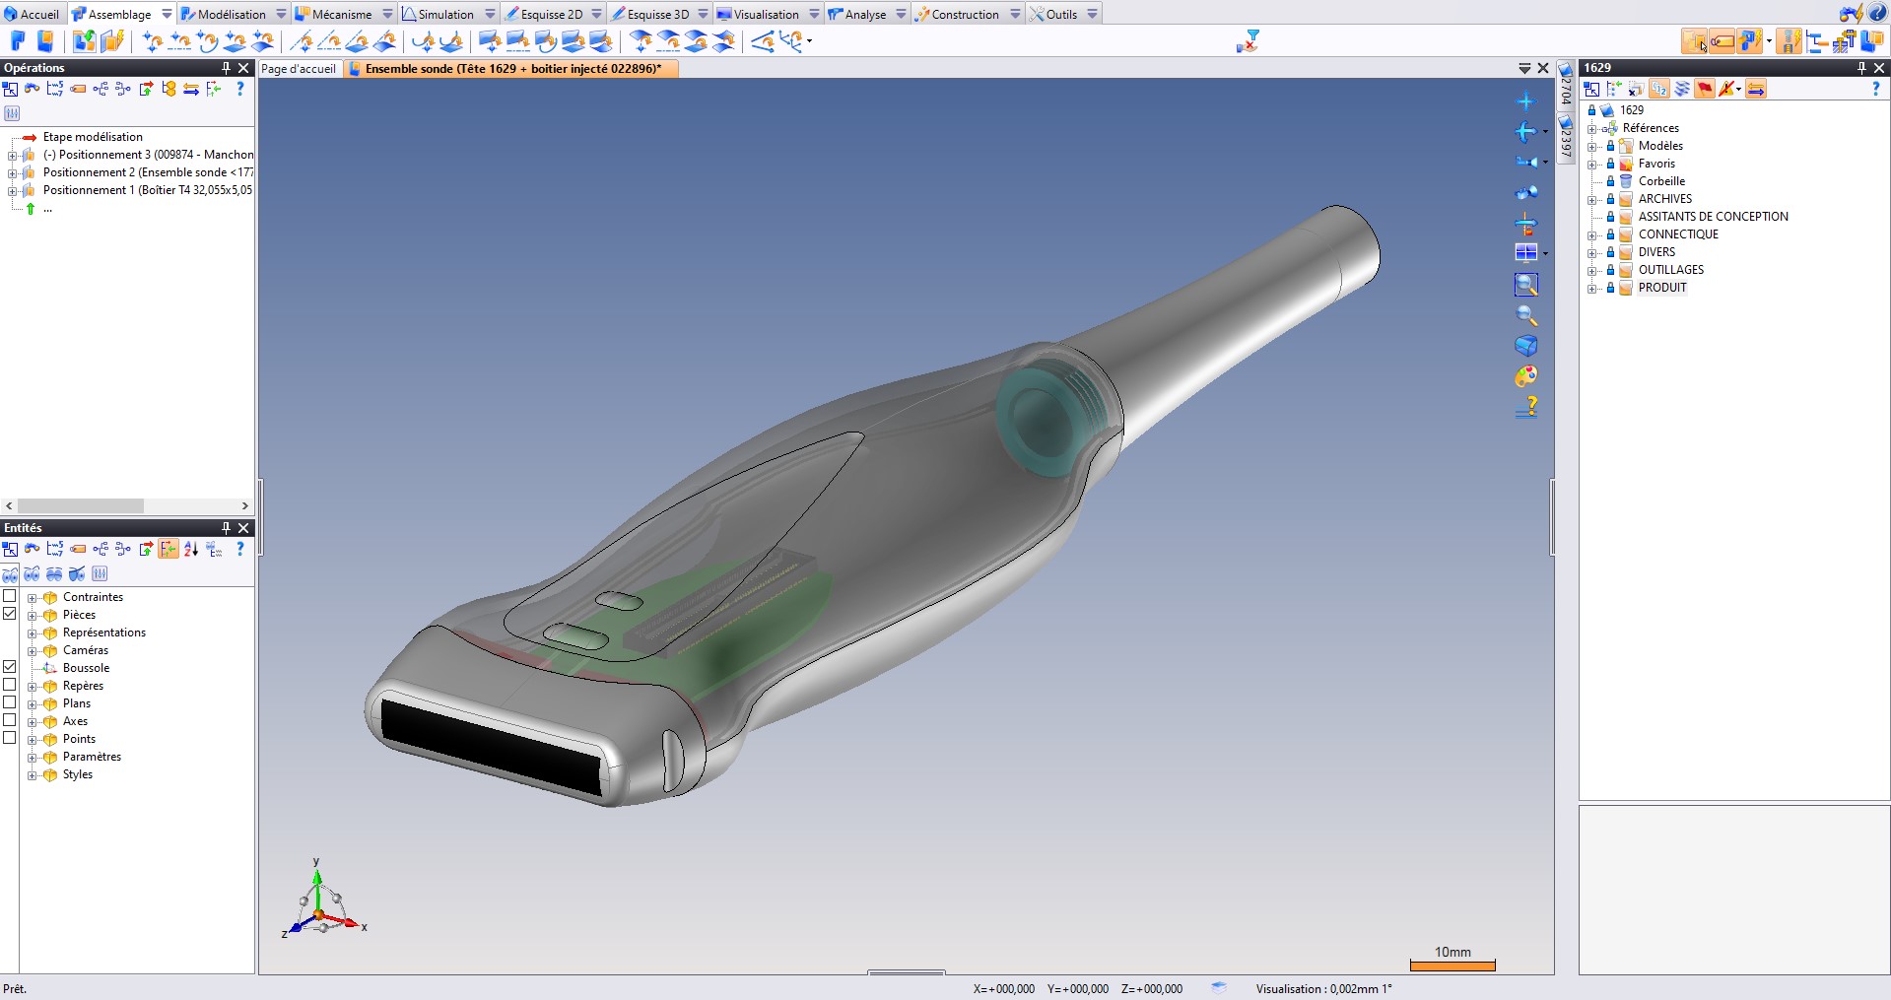The height and width of the screenshot is (1000, 1891).
Task: Click the palette icon in the right viewport sidebar
Action: point(1524,375)
